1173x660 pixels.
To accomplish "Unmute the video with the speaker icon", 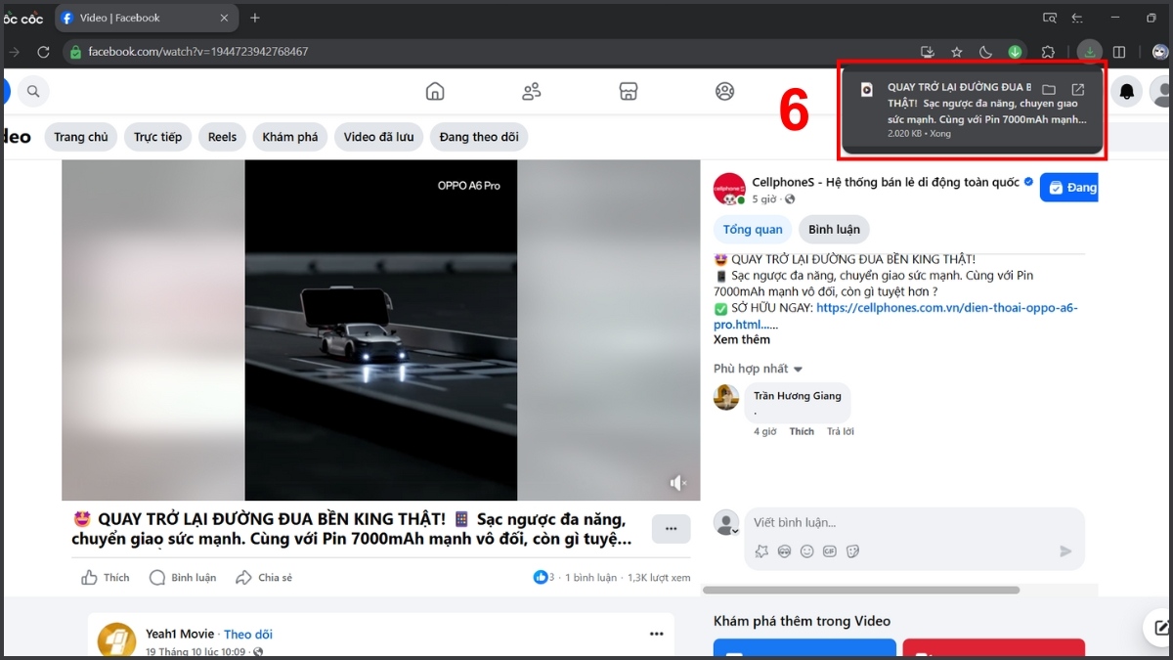I will (678, 482).
